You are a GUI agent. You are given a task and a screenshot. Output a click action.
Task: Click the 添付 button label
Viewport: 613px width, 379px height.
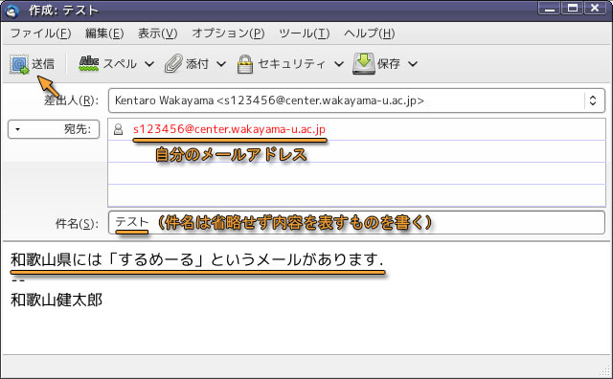[x=197, y=64]
